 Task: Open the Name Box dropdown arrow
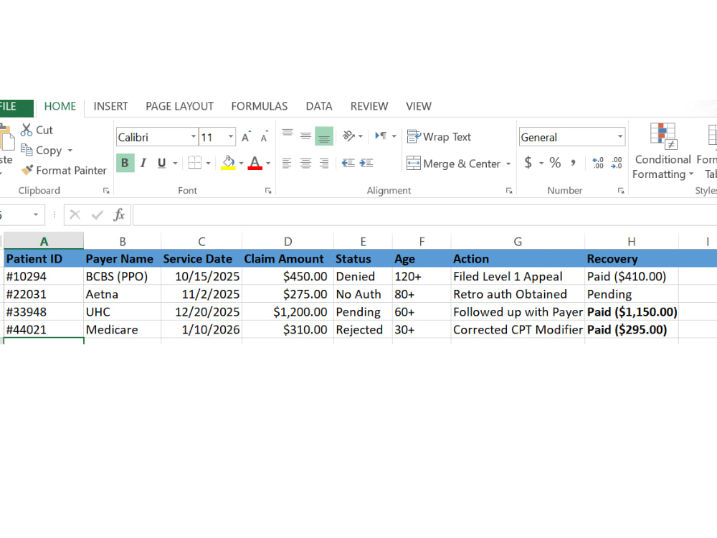pyautogui.click(x=36, y=214)
